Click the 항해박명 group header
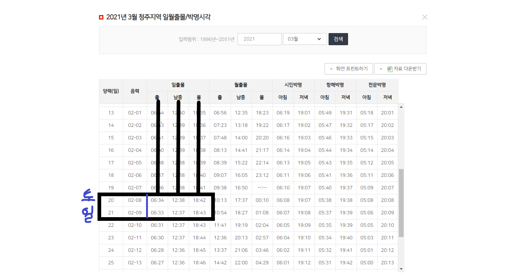 [335, 85]
